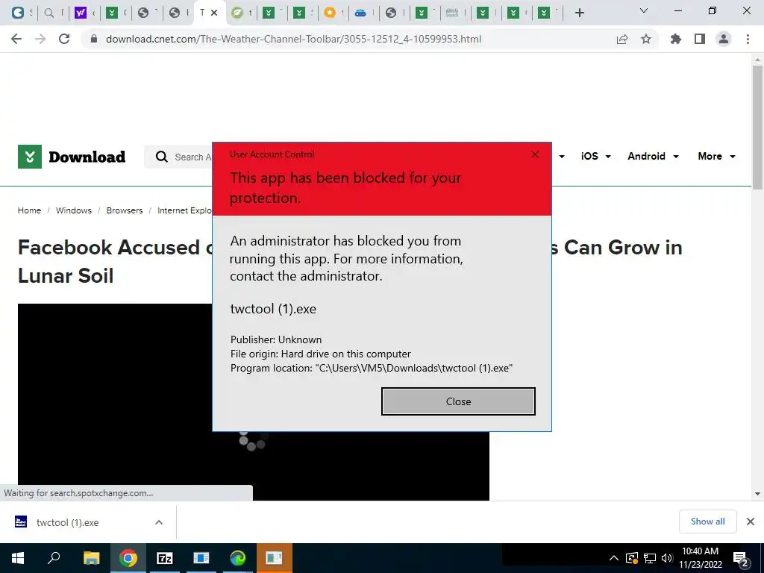Open downloaded twctool (1).exe file
This screenshot has width=764, height=573.
[x=67, y=522]
